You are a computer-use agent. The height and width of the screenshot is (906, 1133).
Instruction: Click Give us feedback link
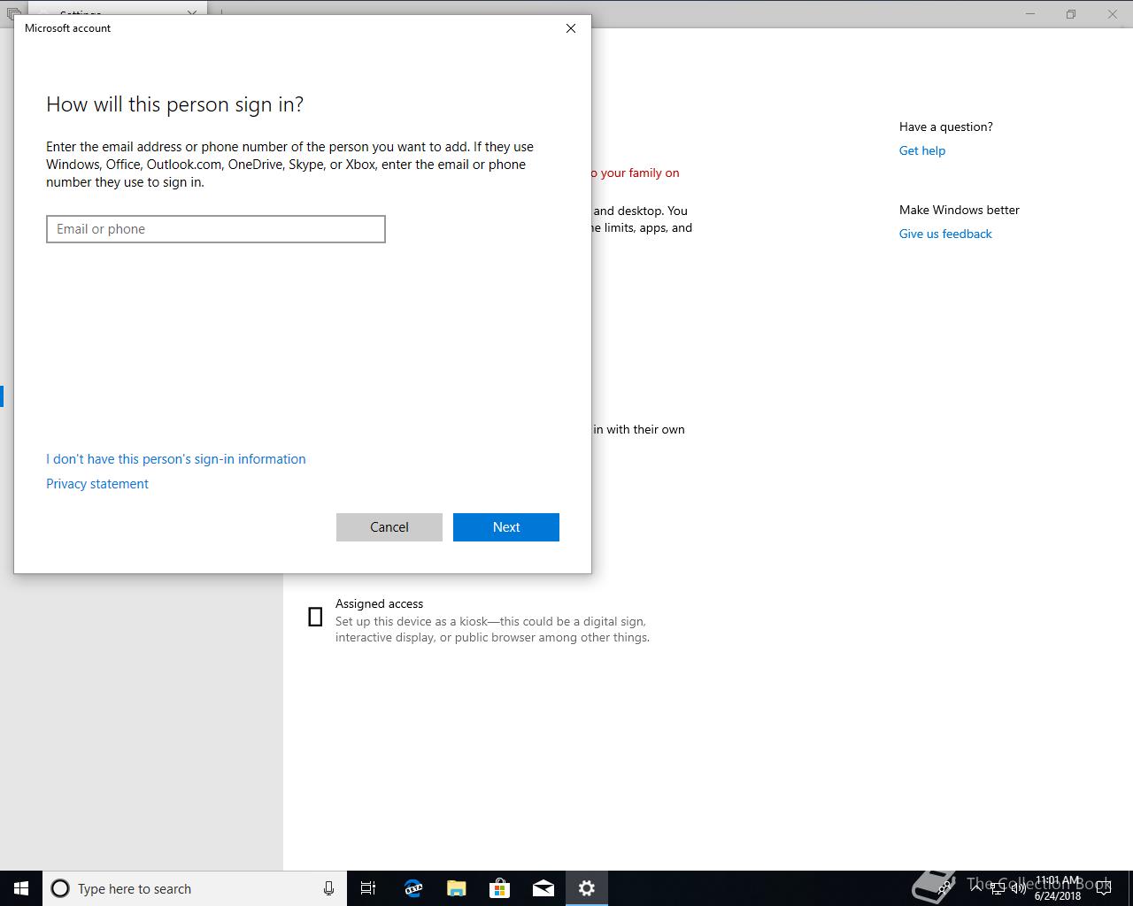(945, 234)
